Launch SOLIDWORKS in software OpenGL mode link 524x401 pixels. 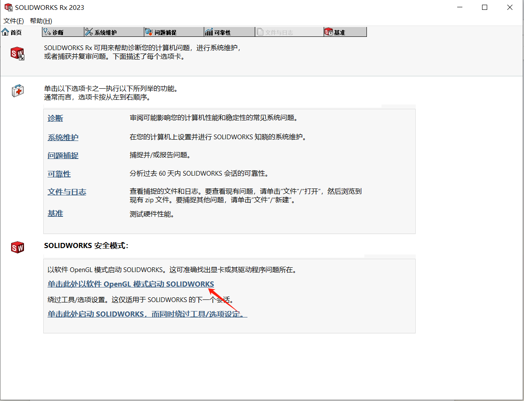(130, 284)
